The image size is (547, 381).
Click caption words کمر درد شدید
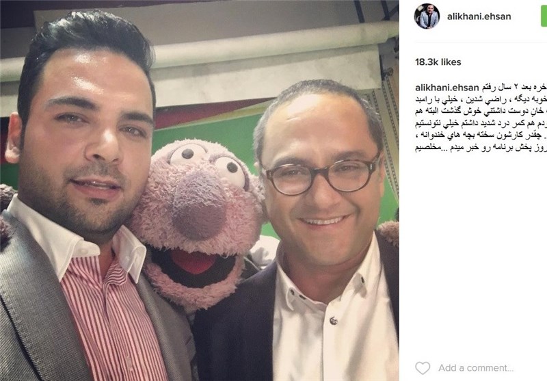tap(502, 124)
